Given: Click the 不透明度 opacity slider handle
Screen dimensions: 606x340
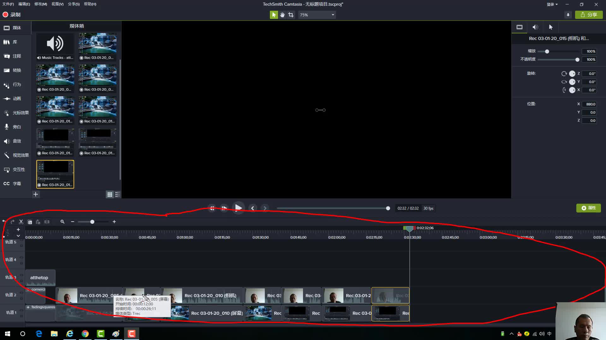Looking at the screenshot, I should [x=577, y=59].
